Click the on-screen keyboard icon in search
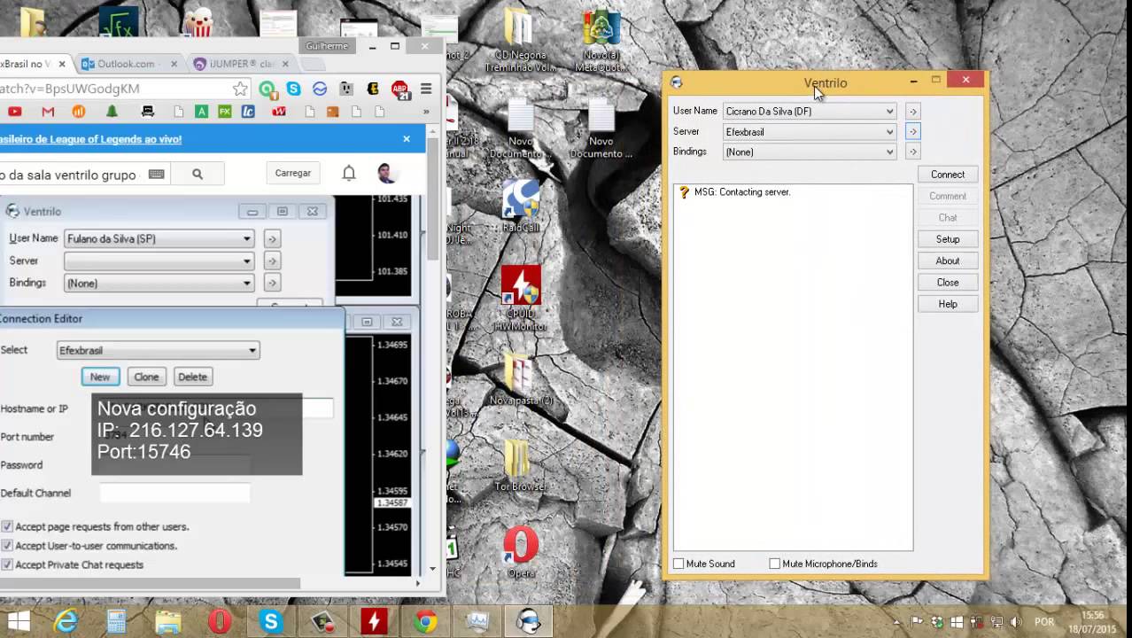This screenshot has height=638, width=1132. pyautogui.click(x=157, y=175)
